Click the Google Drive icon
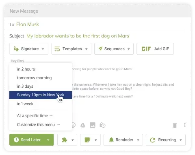The width and height of the screenshot is (195, 155). pyautogui.click(x=82, y=125)
